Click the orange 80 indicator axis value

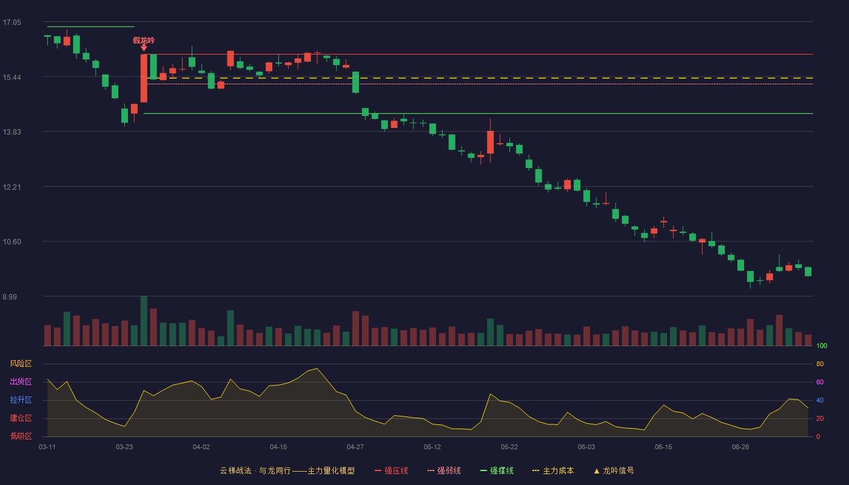(x=820, y=364)
